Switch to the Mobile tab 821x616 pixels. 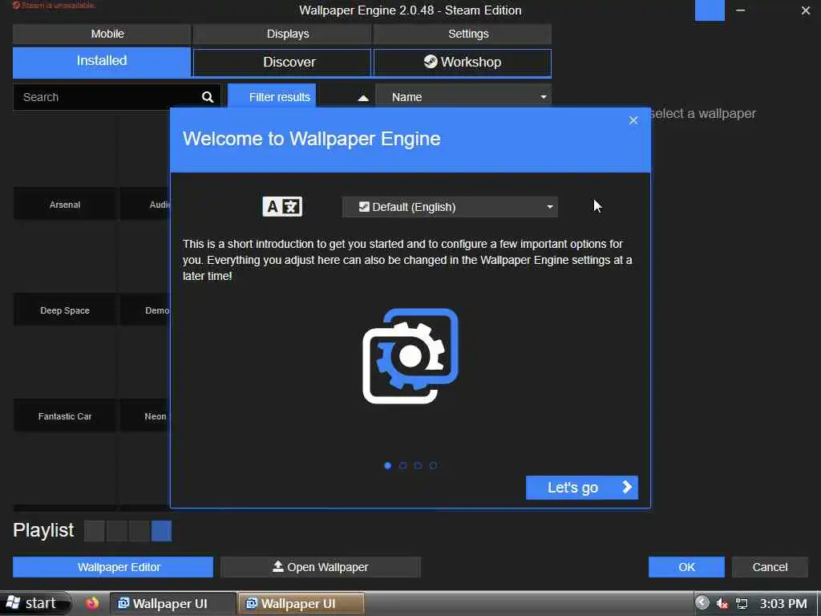[x=102, y=34]
